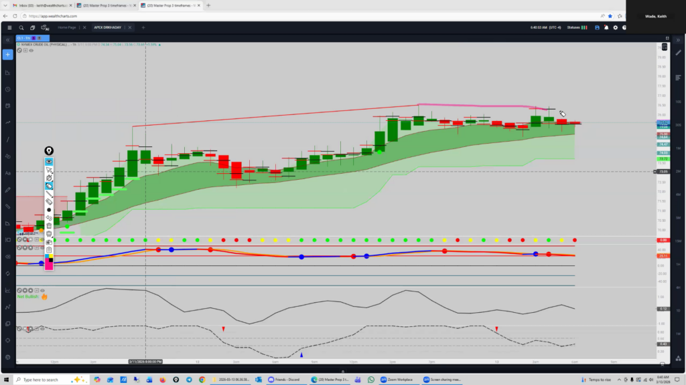Click the Statuses indicator in top bar
Image resolution: width=686 pixels, height=385 pixels.
pos(575,27)
